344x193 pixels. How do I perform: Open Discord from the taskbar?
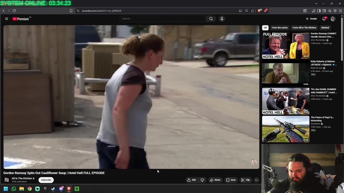coord(61,189)
